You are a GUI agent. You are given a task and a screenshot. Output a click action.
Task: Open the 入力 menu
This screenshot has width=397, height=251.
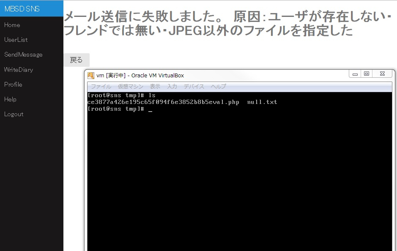[172, 87]
